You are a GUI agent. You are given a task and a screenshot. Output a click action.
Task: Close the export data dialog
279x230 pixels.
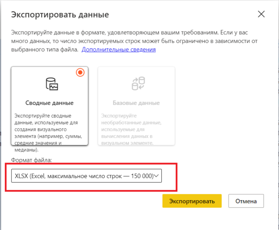pyautogui.click(x=261, y=15)
